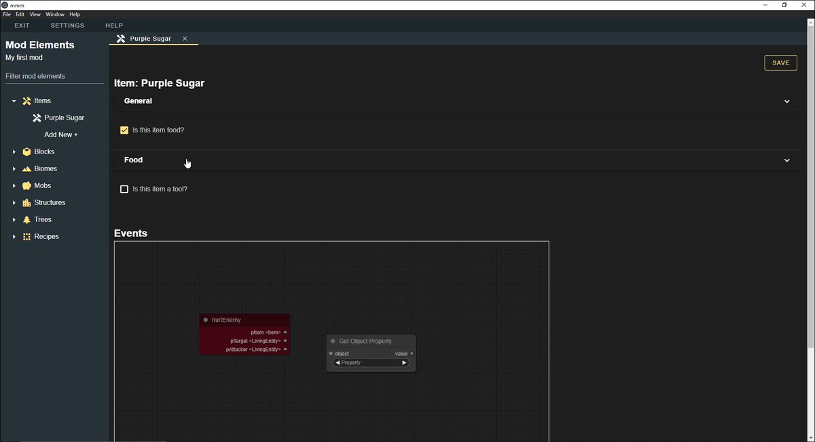Click the left arrow of Property selector
815x442 pixels.
338,363
